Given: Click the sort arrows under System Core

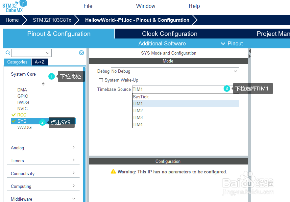Looking at the screenshot, I should click(x=43, y=84).
